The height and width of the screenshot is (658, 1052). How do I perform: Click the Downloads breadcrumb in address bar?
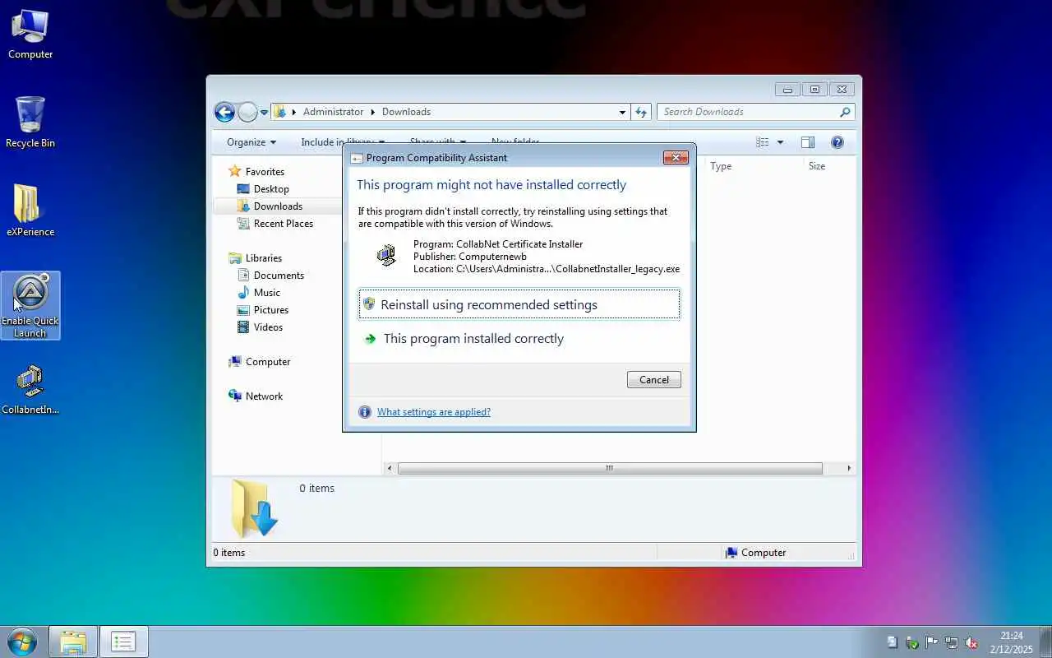click(406, 112)
